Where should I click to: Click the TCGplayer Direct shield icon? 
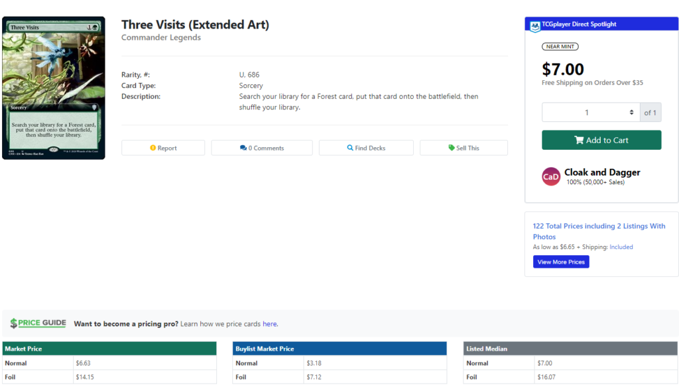[535, 27]
